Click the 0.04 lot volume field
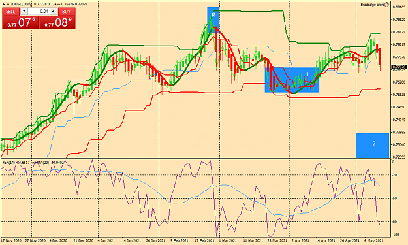 [x=39, y=12]
